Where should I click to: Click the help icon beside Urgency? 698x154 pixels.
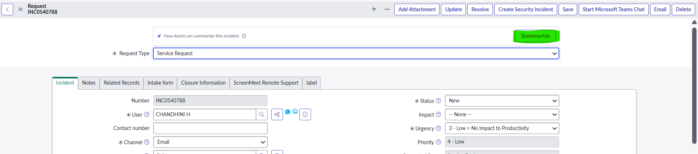pos(438,128)
